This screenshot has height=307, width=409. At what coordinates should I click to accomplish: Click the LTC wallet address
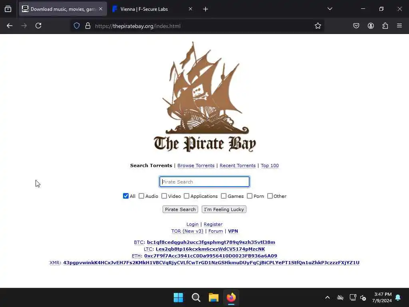pyautogui.click(x=210, y=249)
